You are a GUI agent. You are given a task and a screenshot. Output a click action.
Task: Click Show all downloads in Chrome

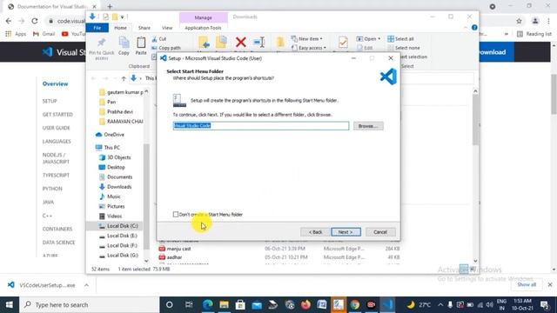(x=527, y=284)
